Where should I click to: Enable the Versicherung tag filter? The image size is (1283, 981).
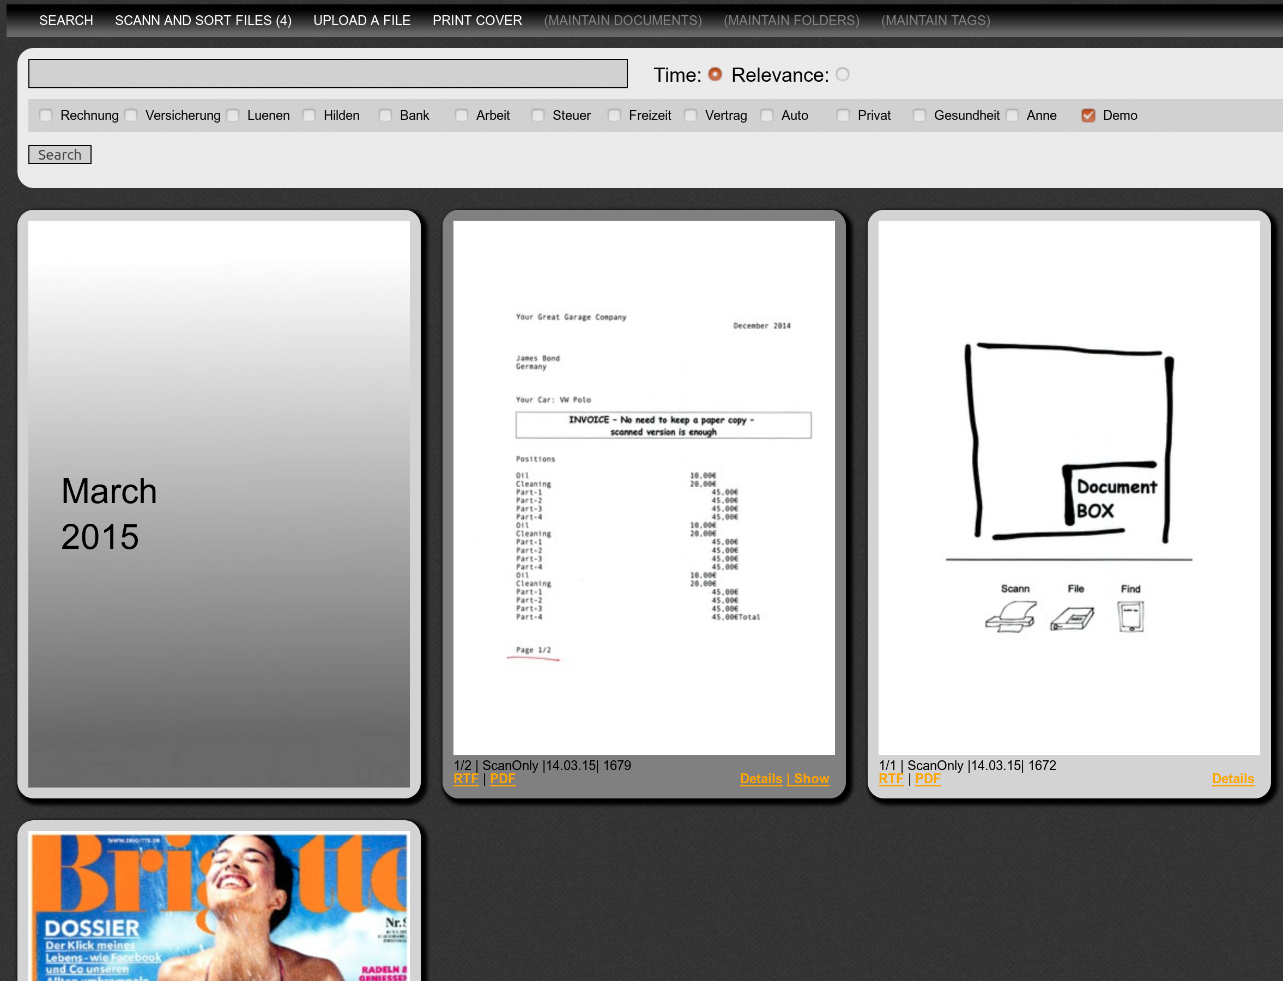point(131,115)
